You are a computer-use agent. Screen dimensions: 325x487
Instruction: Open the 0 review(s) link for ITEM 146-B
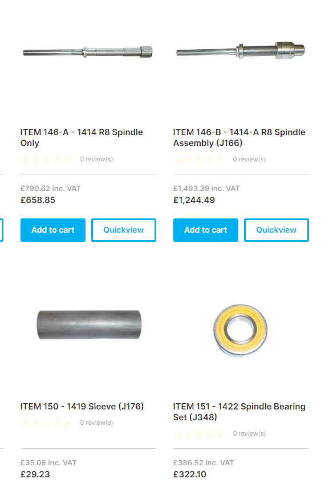pos(249,159)
